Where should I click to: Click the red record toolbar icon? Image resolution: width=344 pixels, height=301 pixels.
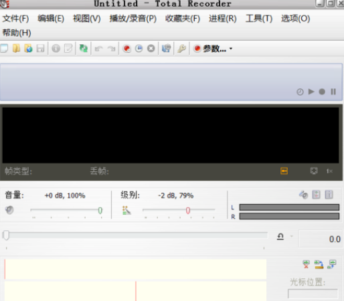(127, 48)
